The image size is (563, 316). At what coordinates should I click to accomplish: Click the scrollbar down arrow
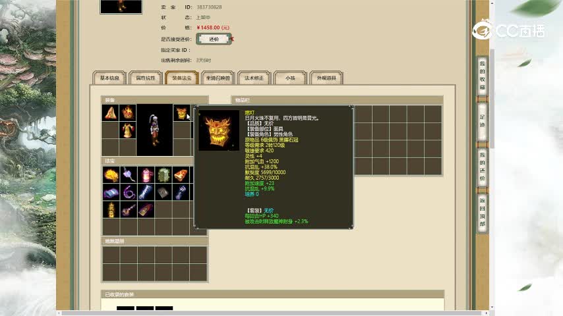click(492, 307)
